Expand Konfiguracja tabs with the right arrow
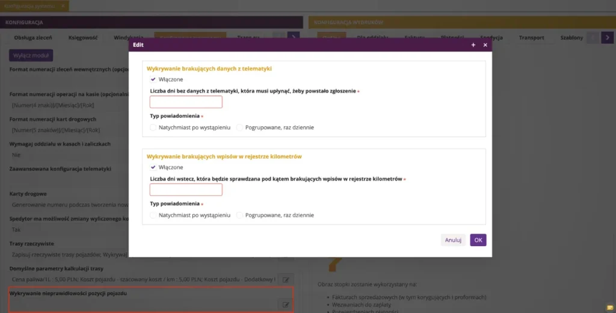This screenshot has height=313, width=616. tap(294, 38)
